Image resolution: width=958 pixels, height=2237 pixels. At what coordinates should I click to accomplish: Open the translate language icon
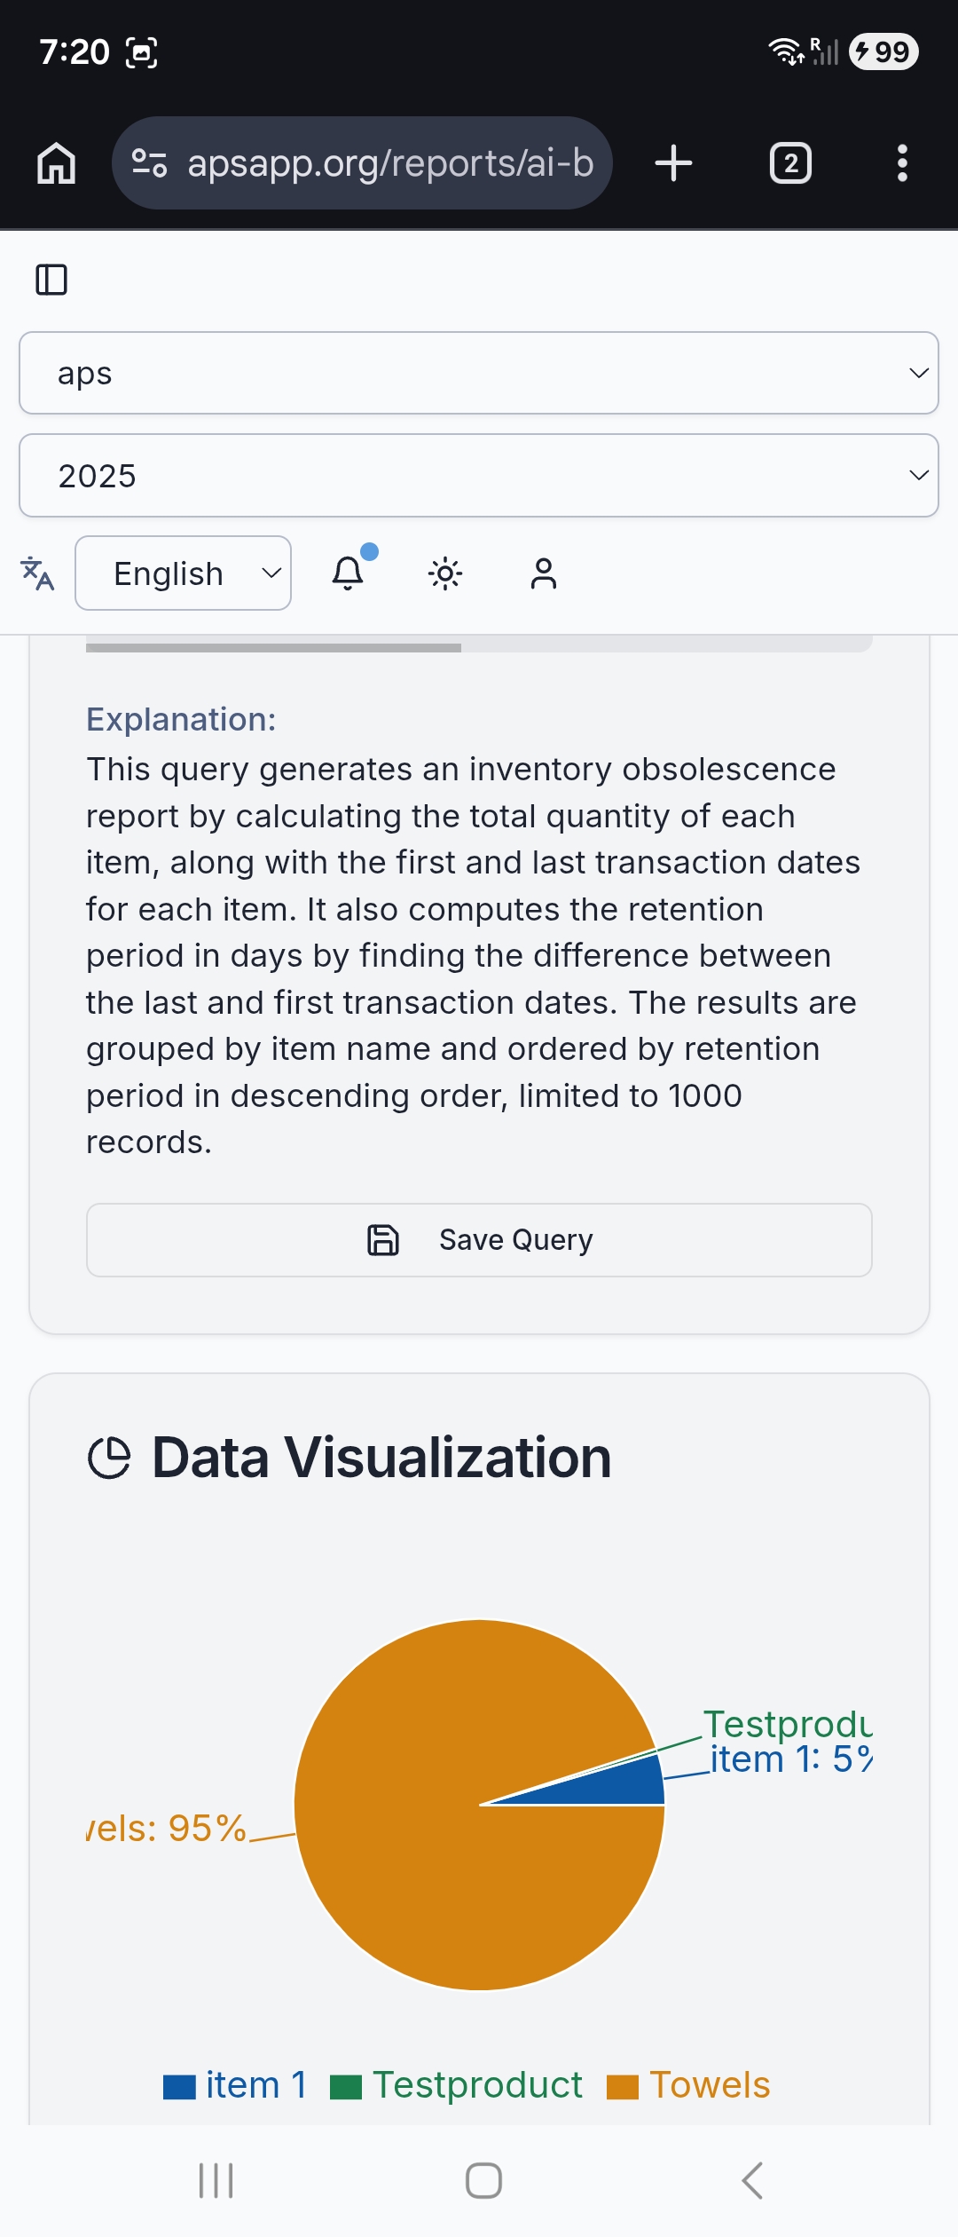pyautogui.click(x=37, y=573)
